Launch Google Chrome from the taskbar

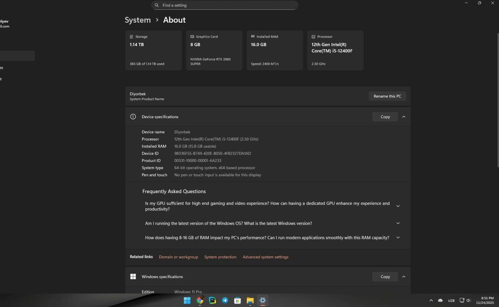[200, 301]
